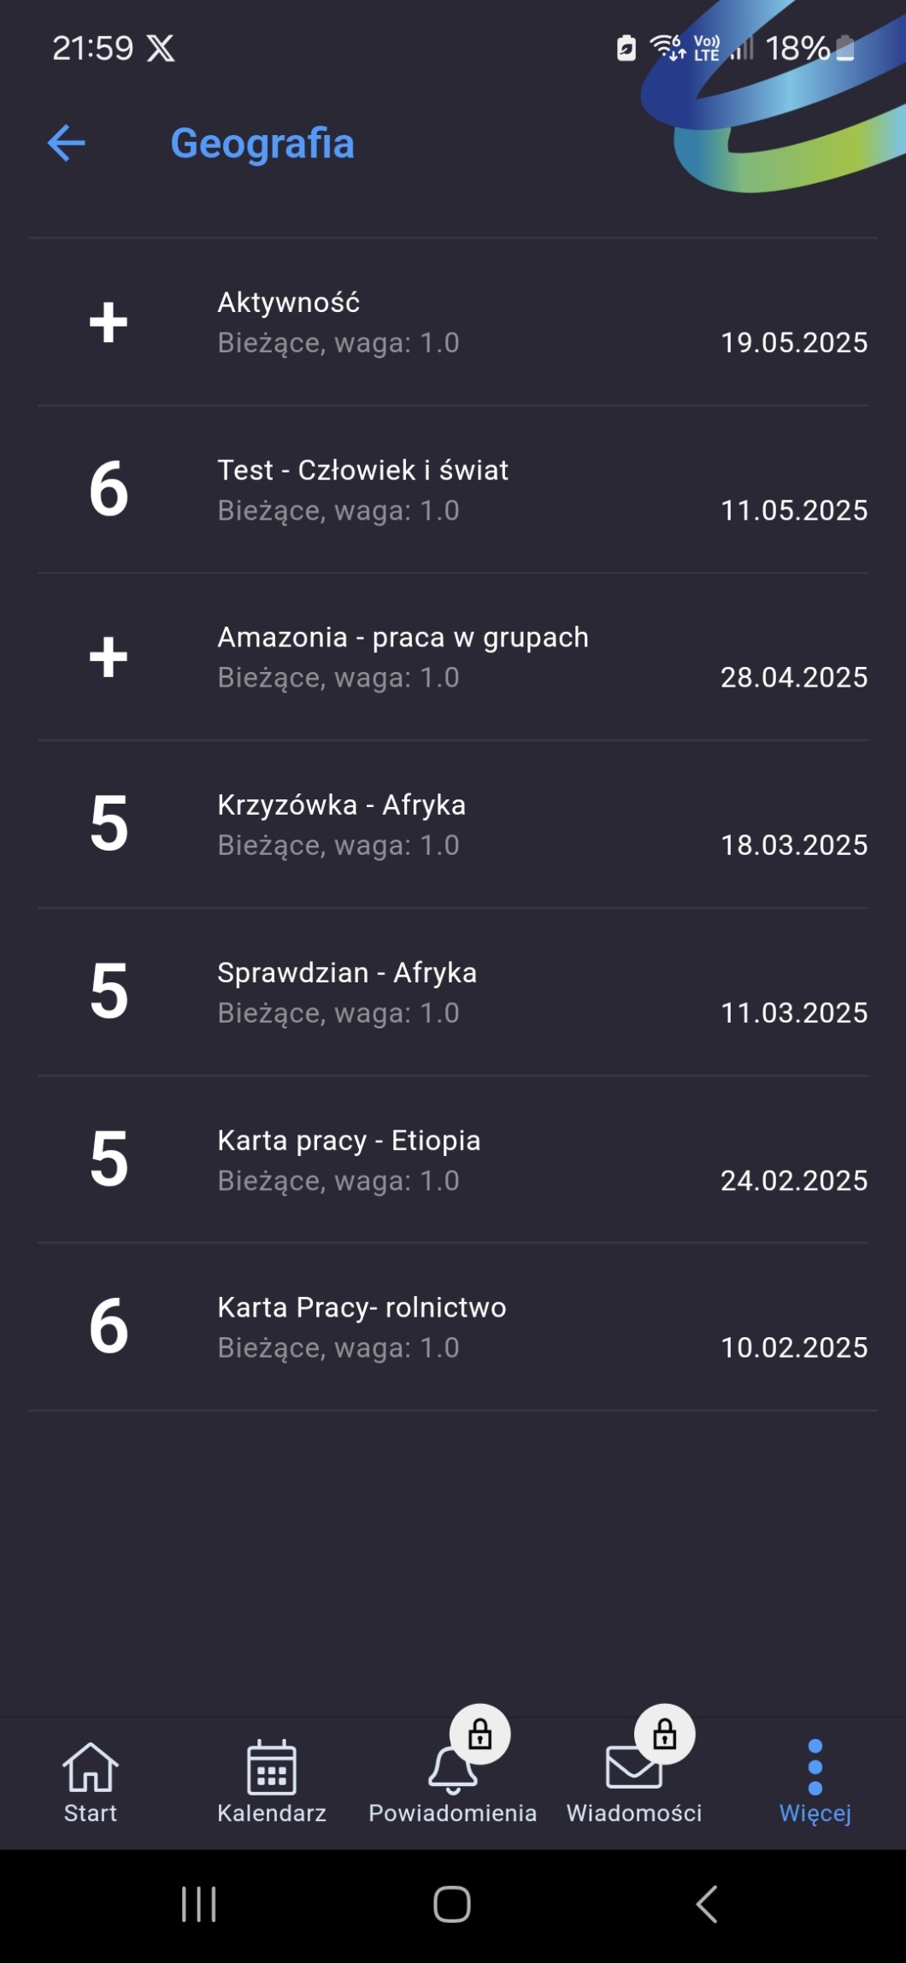This screenshot has width=906, height=1963.
Task: Open the Więcej three-dots menu
Action: pyautogui.click(x=815, y=1766)
